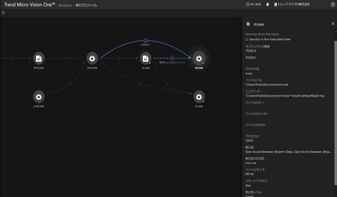The height and width of the screenshot is (197, 337).
Task: Select the m.exe file node
Action: [146, 58]
